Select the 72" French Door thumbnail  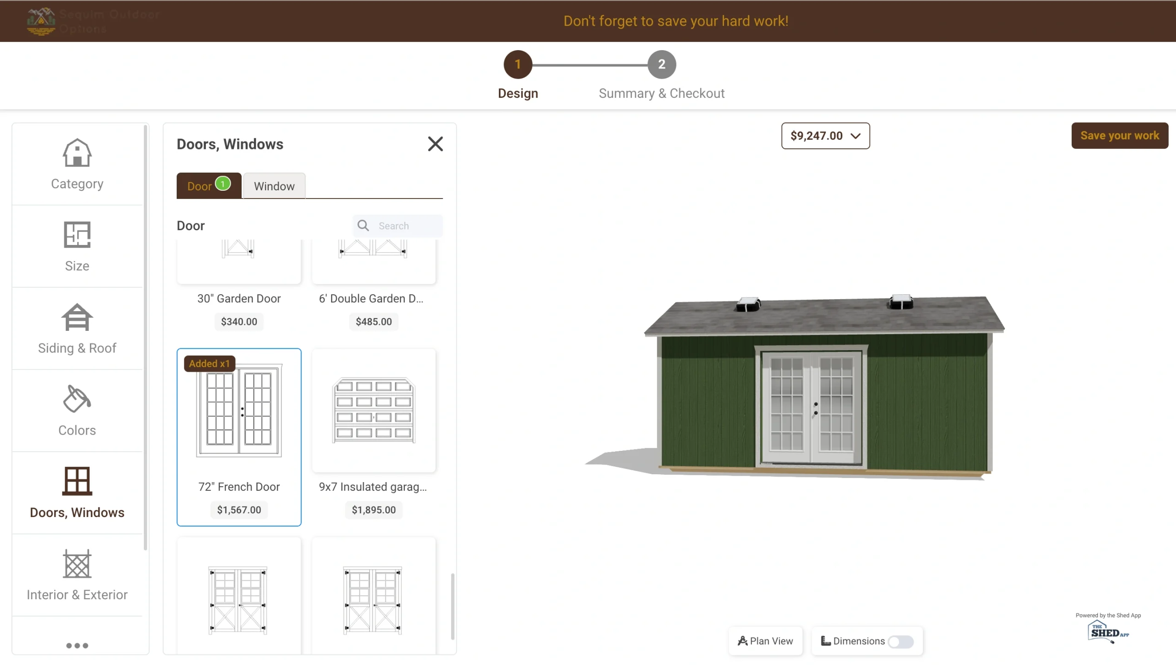click(x=239, y=410)
